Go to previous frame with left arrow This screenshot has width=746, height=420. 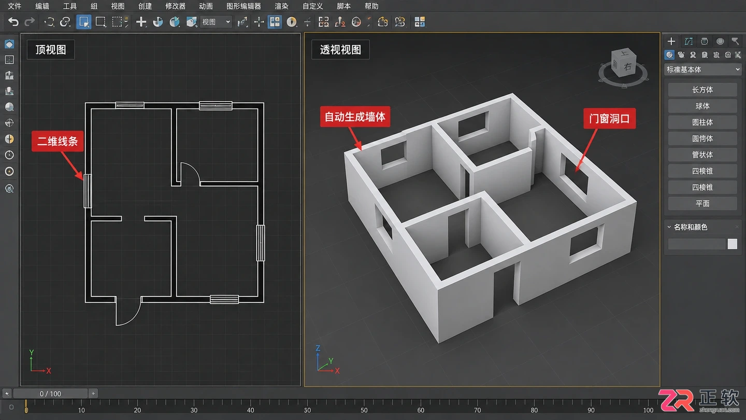pos(7,394)
